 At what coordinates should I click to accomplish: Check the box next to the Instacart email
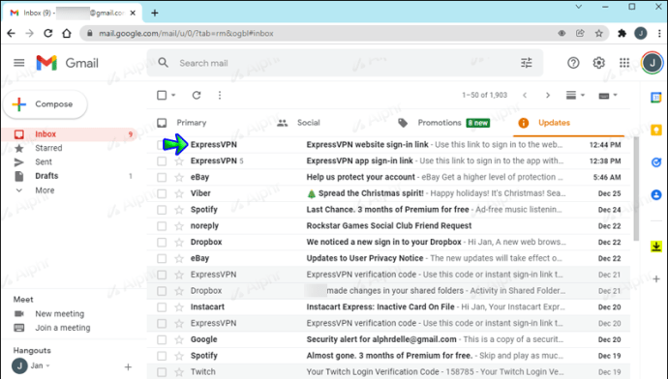coord(162,307)
